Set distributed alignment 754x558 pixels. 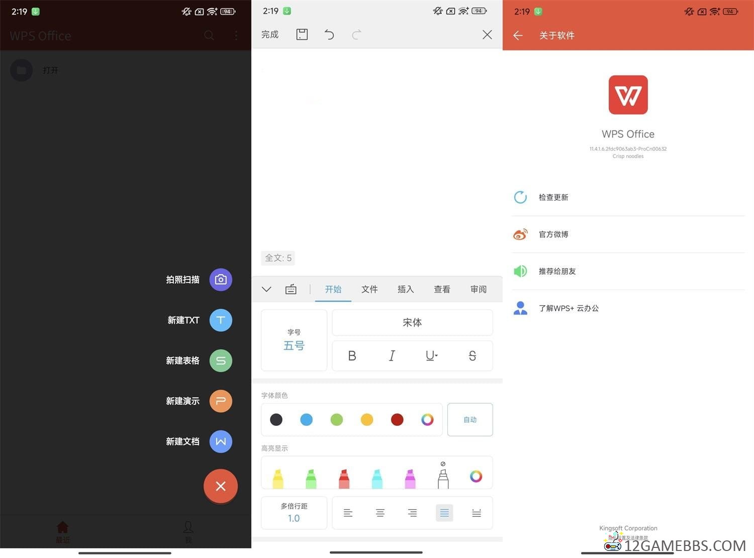pyautogui.click(x=477, y=513)
